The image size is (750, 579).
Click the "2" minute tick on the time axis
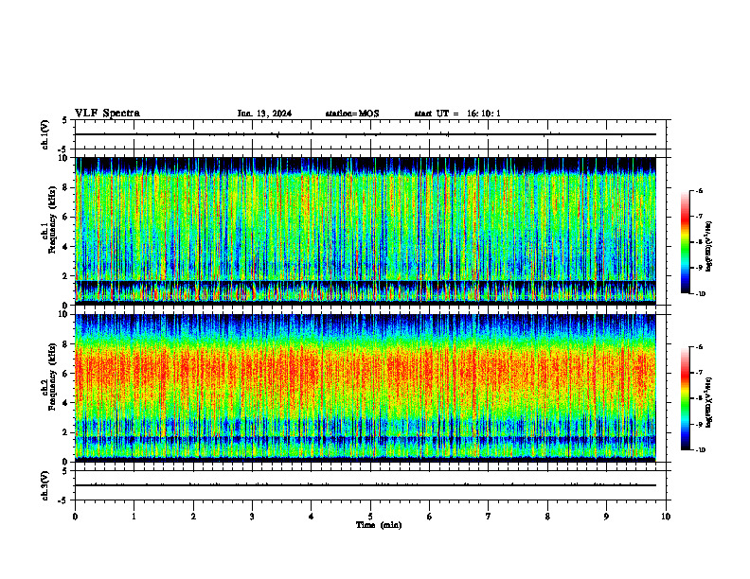pos(193,517)
